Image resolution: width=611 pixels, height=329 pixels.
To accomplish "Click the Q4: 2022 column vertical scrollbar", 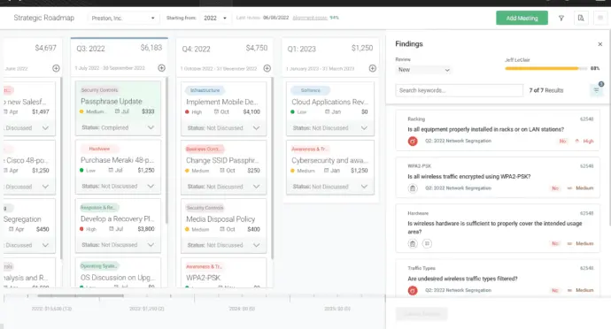I will pos(272,168).
